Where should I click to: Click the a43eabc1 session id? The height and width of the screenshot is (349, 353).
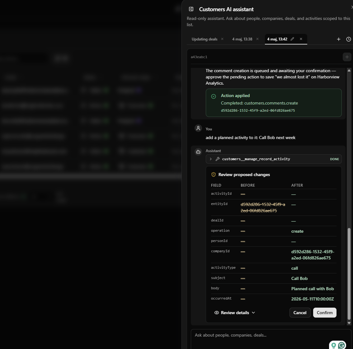(x=199, y=57)
